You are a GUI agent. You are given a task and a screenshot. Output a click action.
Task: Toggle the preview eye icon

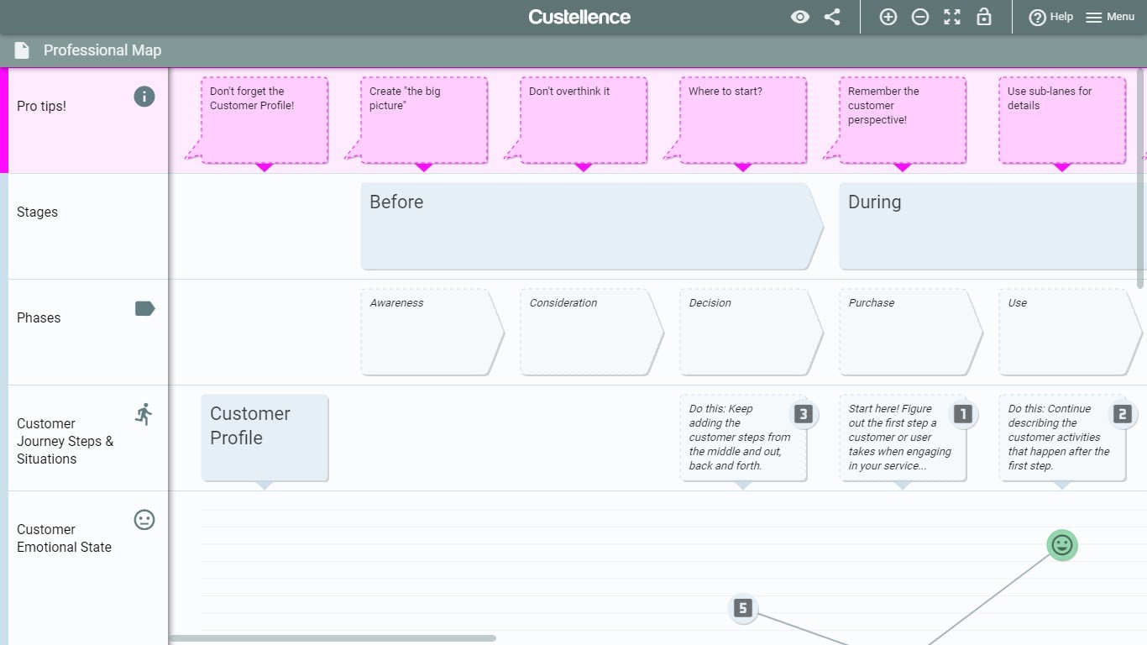tap(800, 17)
